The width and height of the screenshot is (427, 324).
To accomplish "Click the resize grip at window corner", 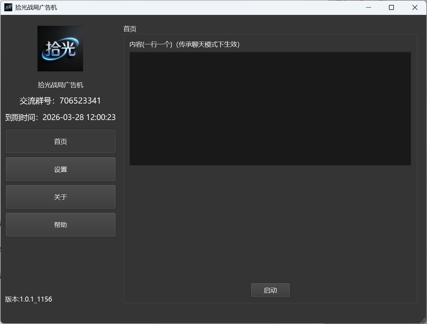I will click(x=423, y=320).
